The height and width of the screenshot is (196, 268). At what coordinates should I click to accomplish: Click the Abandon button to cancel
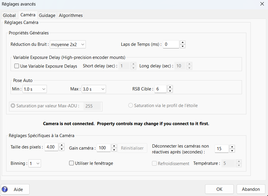pyautogui.click(x=251, y=189)
